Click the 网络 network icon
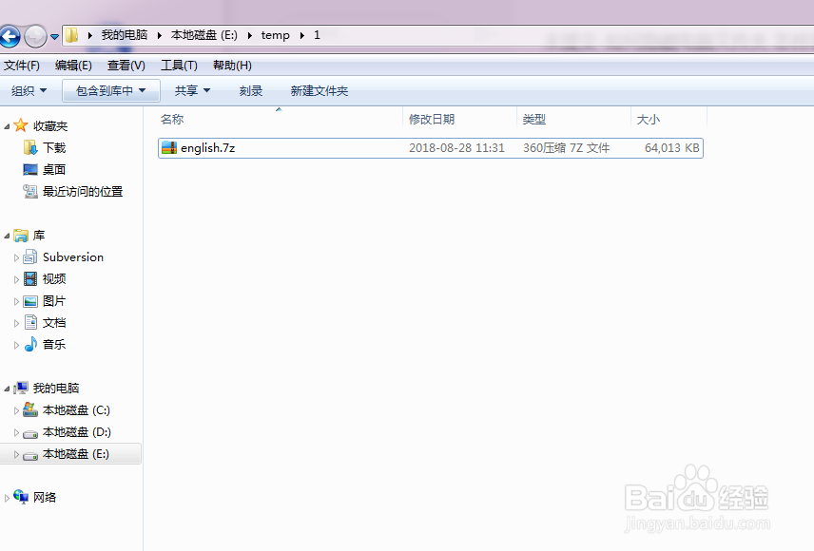The image size is (814, 551). pos(21,497)
